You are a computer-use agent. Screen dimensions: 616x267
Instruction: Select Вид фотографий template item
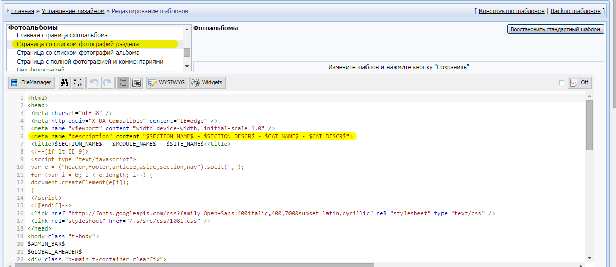pos(41,69)
